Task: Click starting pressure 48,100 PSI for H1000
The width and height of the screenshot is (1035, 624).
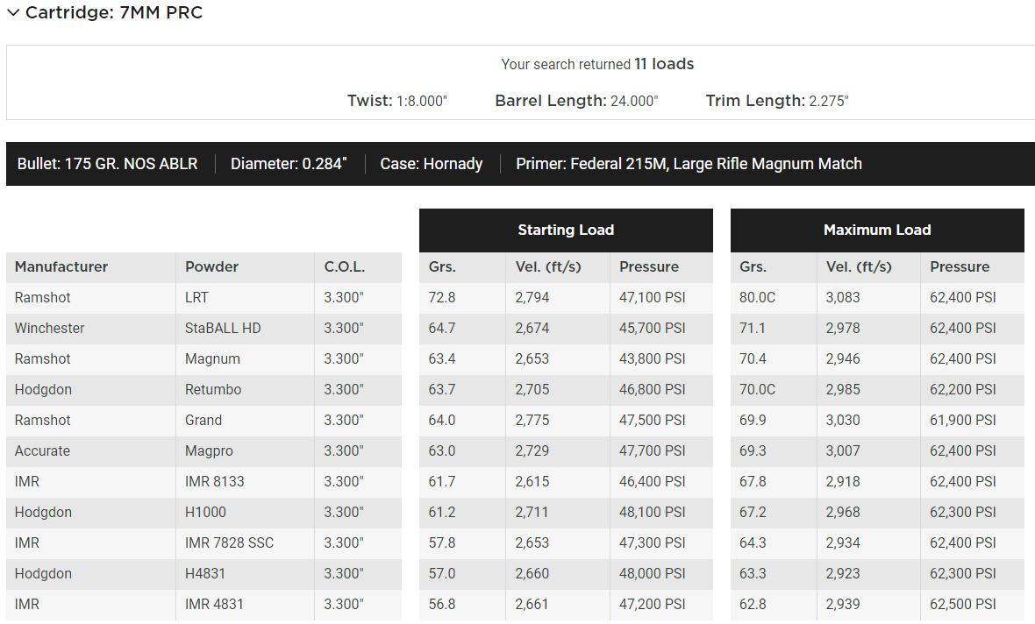Action: click(653, 513)
